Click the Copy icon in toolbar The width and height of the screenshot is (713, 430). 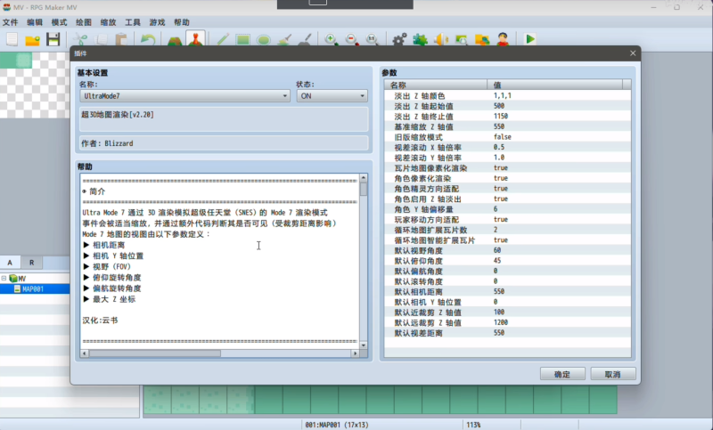coord(101,39)
